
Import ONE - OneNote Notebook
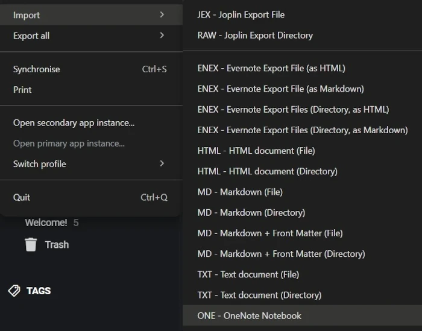tap(302, 316)
